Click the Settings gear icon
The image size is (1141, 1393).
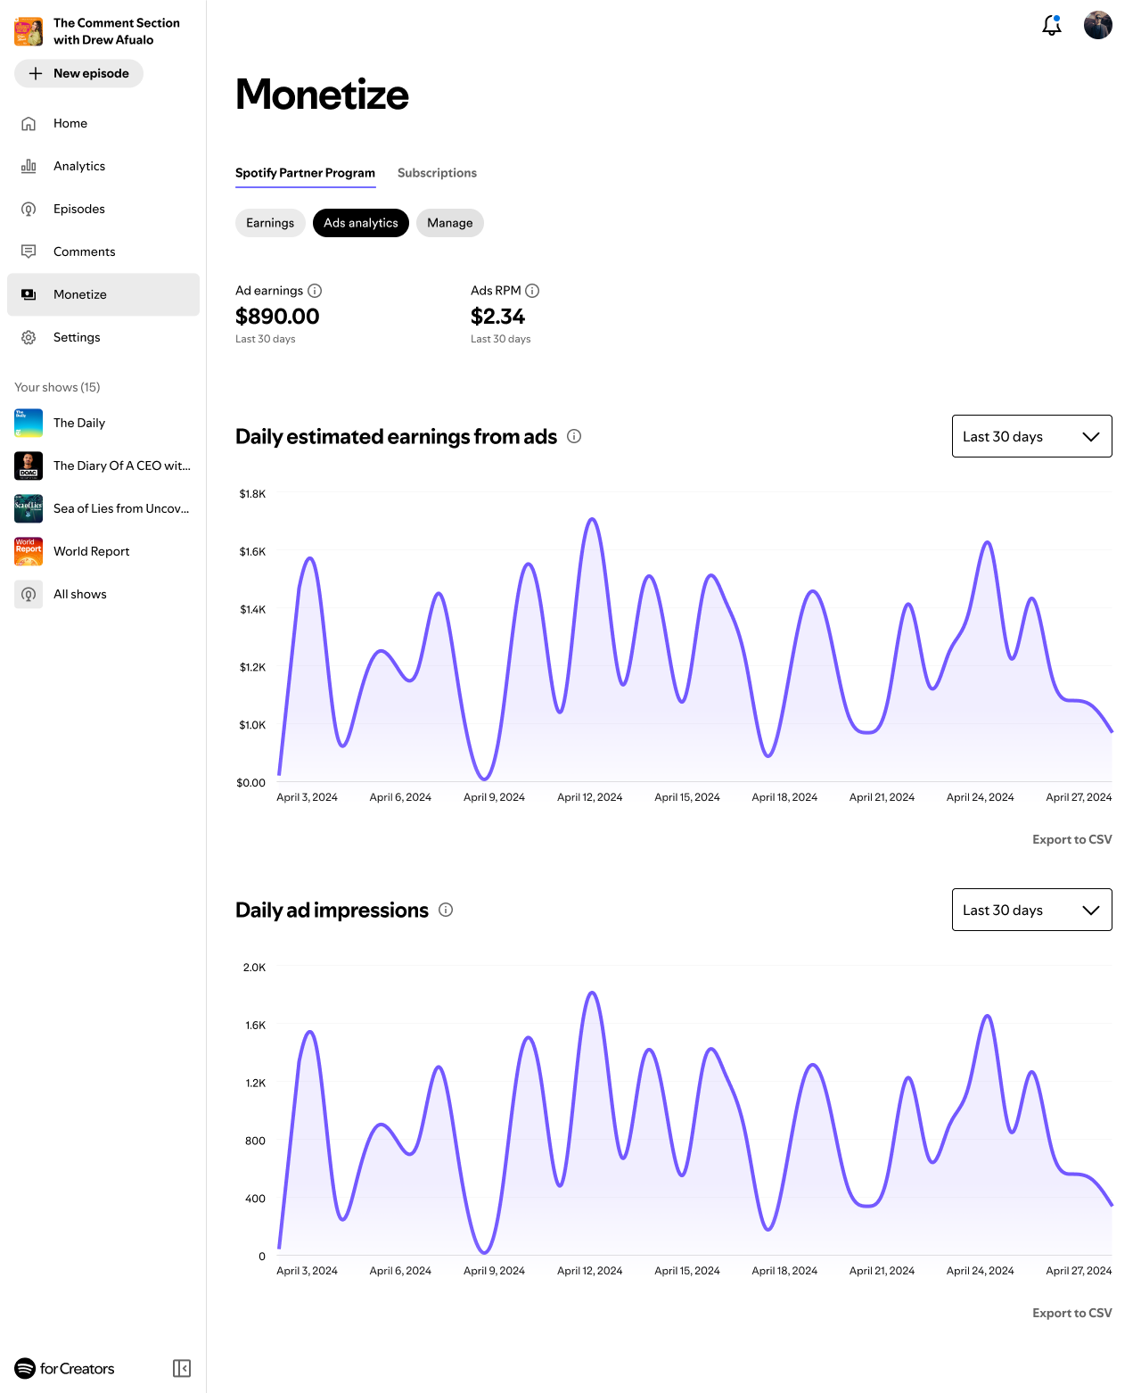[x=29, y=337]
